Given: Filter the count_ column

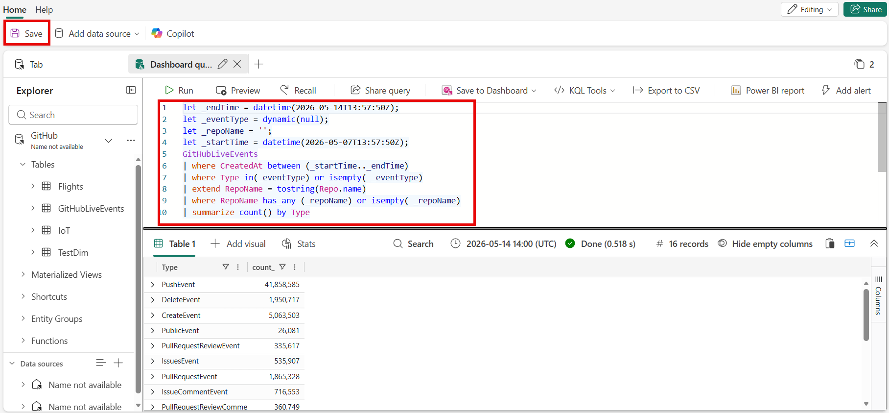Looking at the screenshot, I should point(282,267).
